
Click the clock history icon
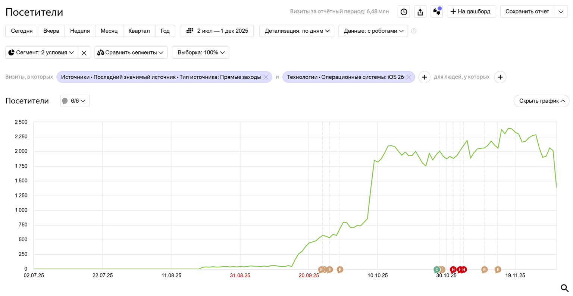404,12
